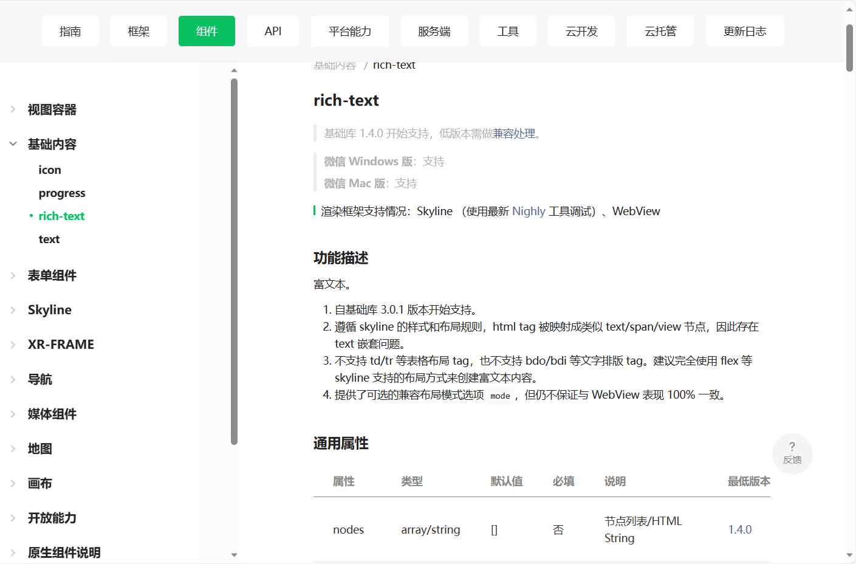
Task: Click the 最低版本 column header
Action: click(749, 481)
